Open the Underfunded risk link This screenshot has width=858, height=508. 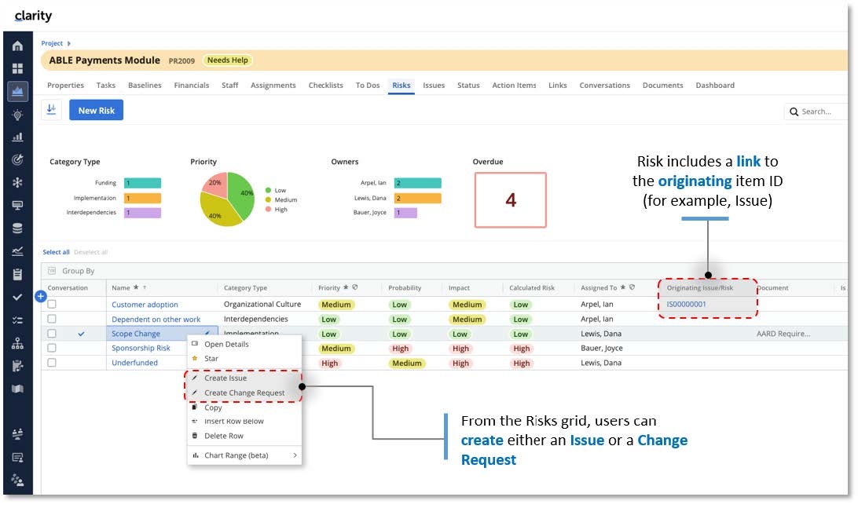pyautogui.click(x=134, y=363)
